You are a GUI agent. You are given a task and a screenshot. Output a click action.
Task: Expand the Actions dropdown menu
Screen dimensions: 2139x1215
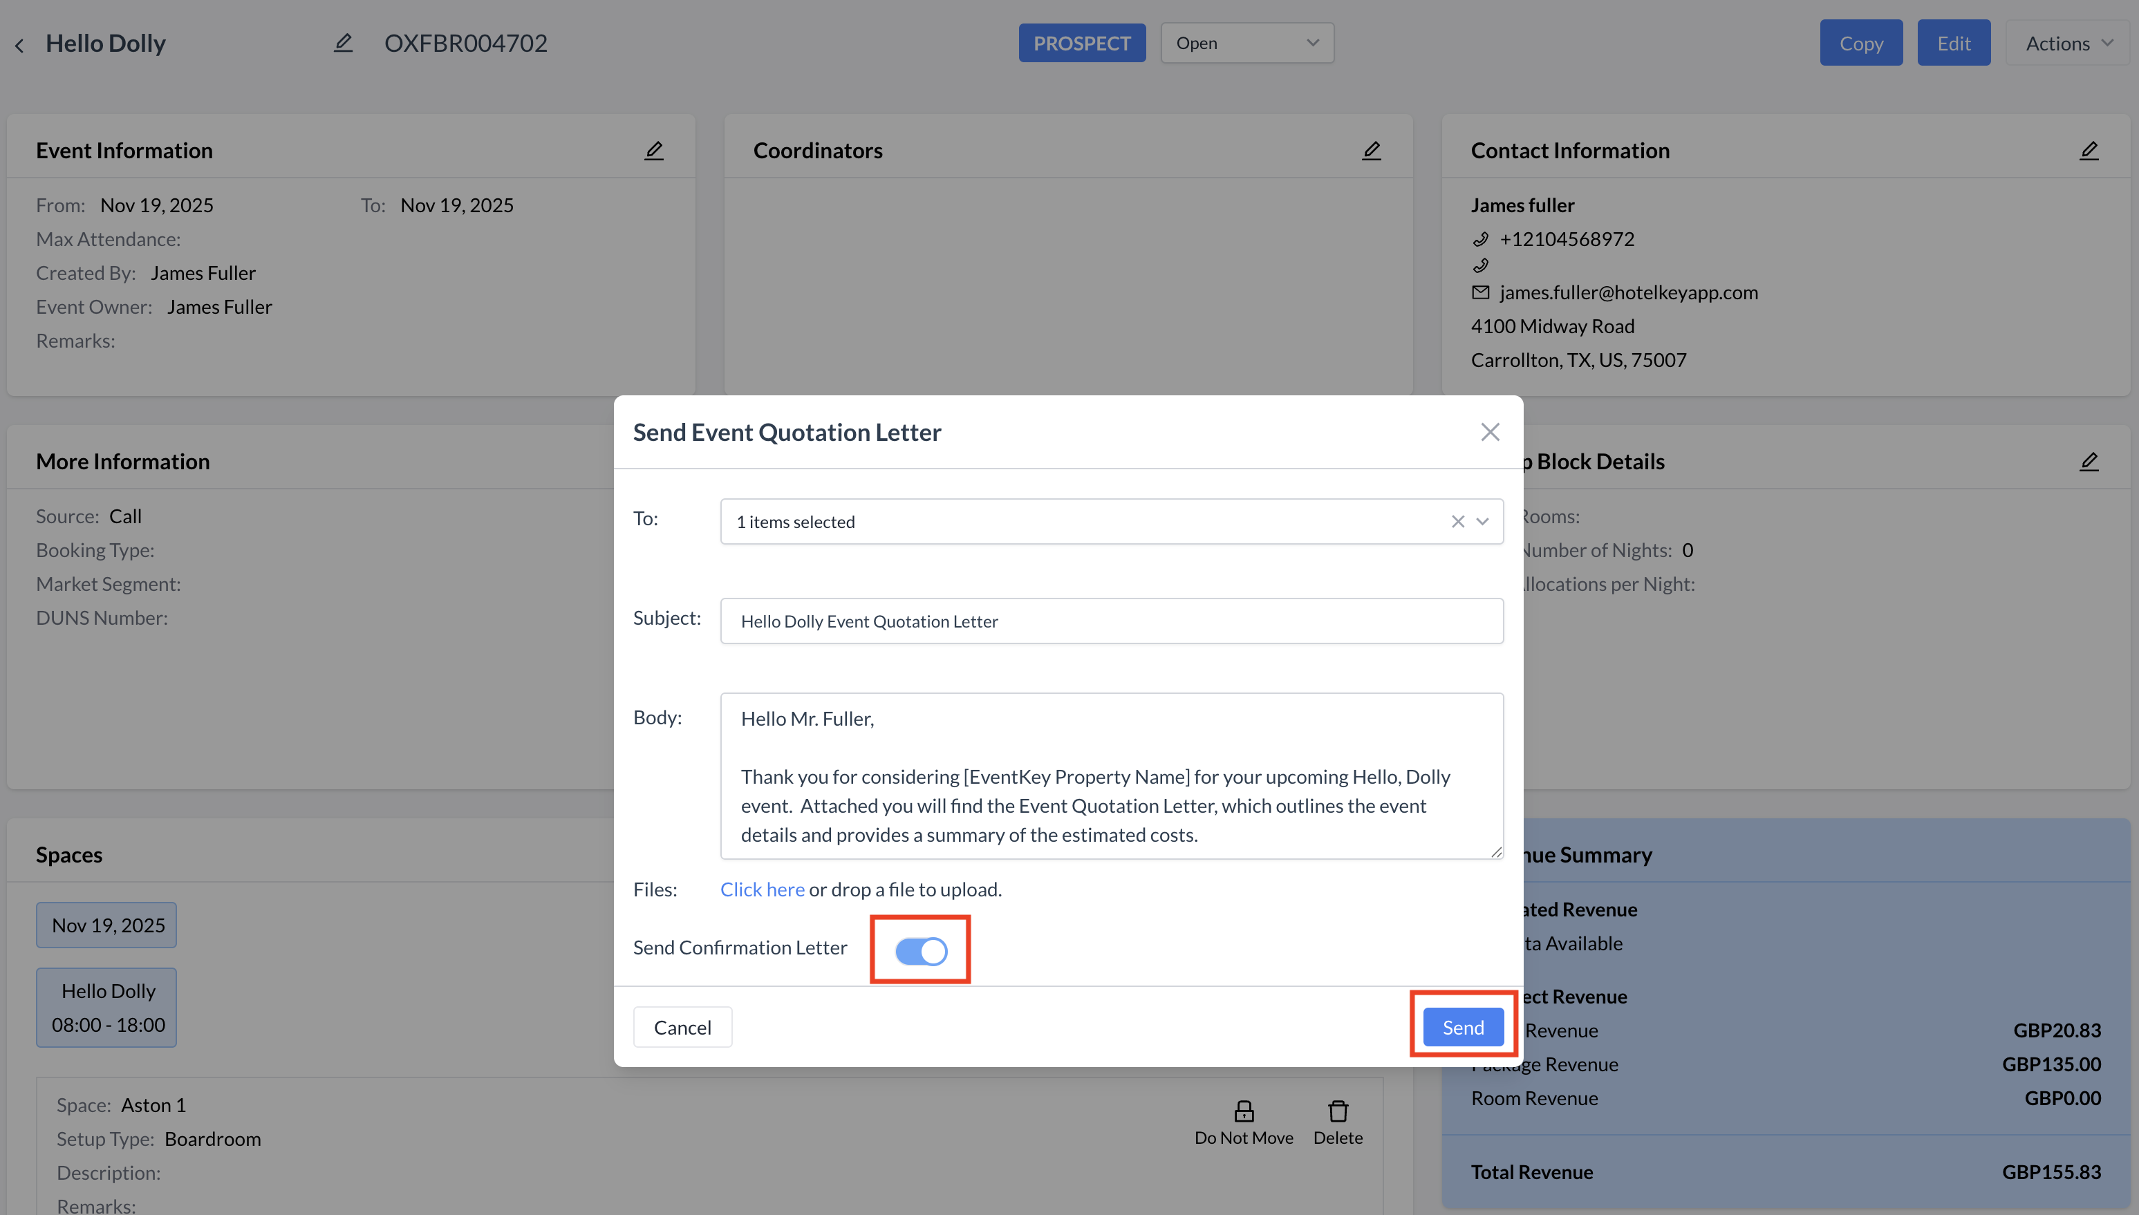(2068, 44)
